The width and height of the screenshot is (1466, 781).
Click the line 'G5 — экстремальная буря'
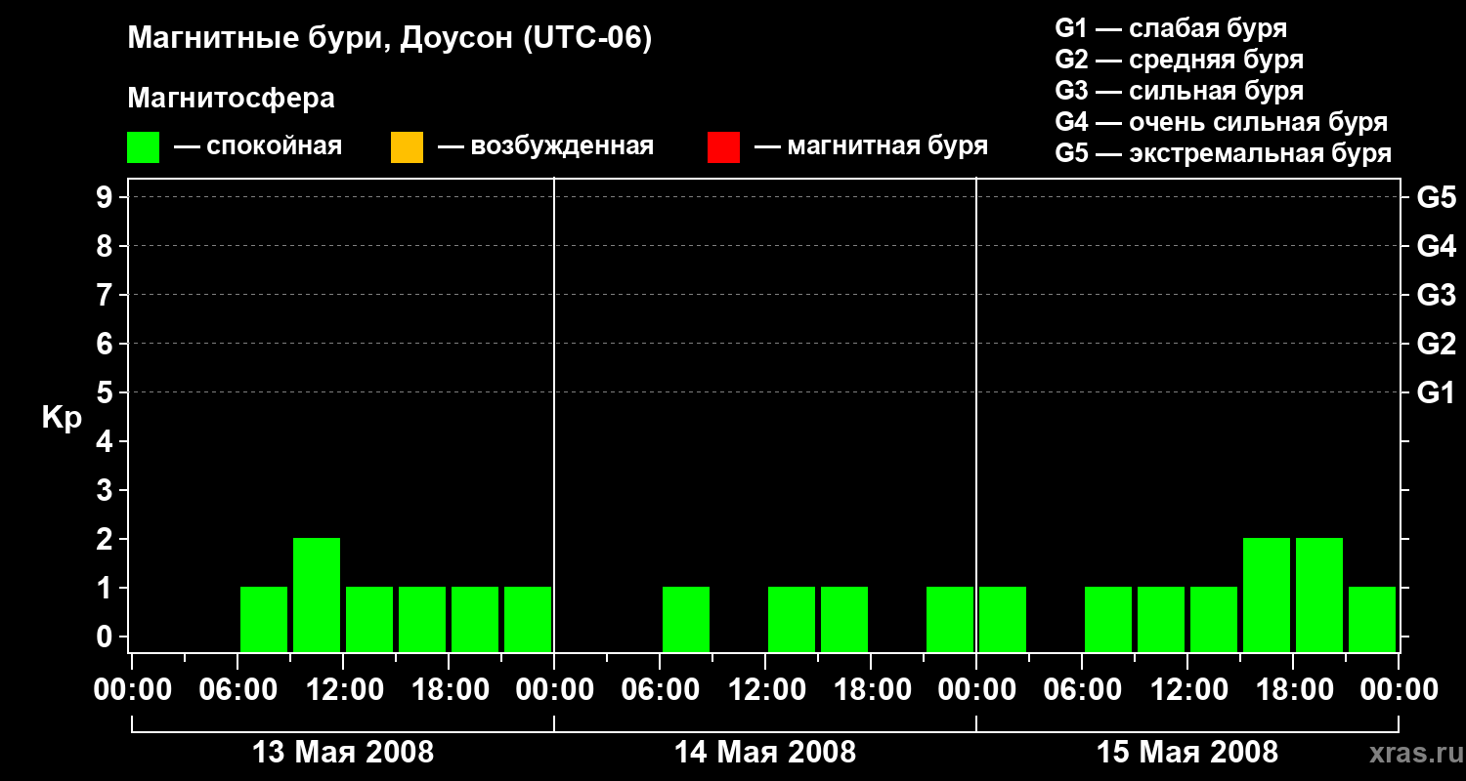point(1223,153)
